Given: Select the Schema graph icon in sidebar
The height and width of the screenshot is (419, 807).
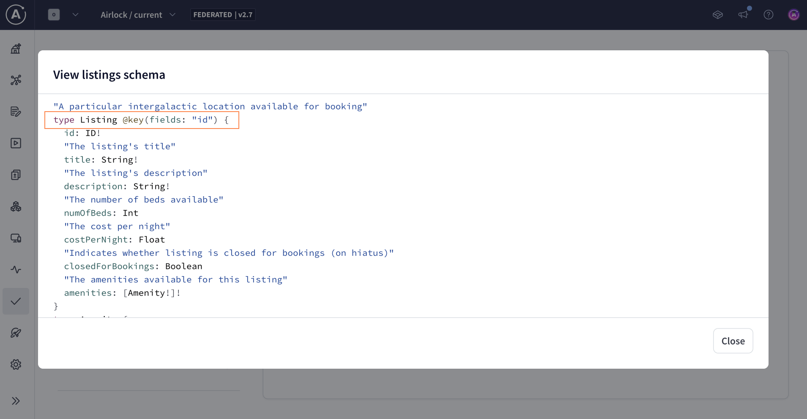Looking at the screenshot, I should [x=16, y=80].
